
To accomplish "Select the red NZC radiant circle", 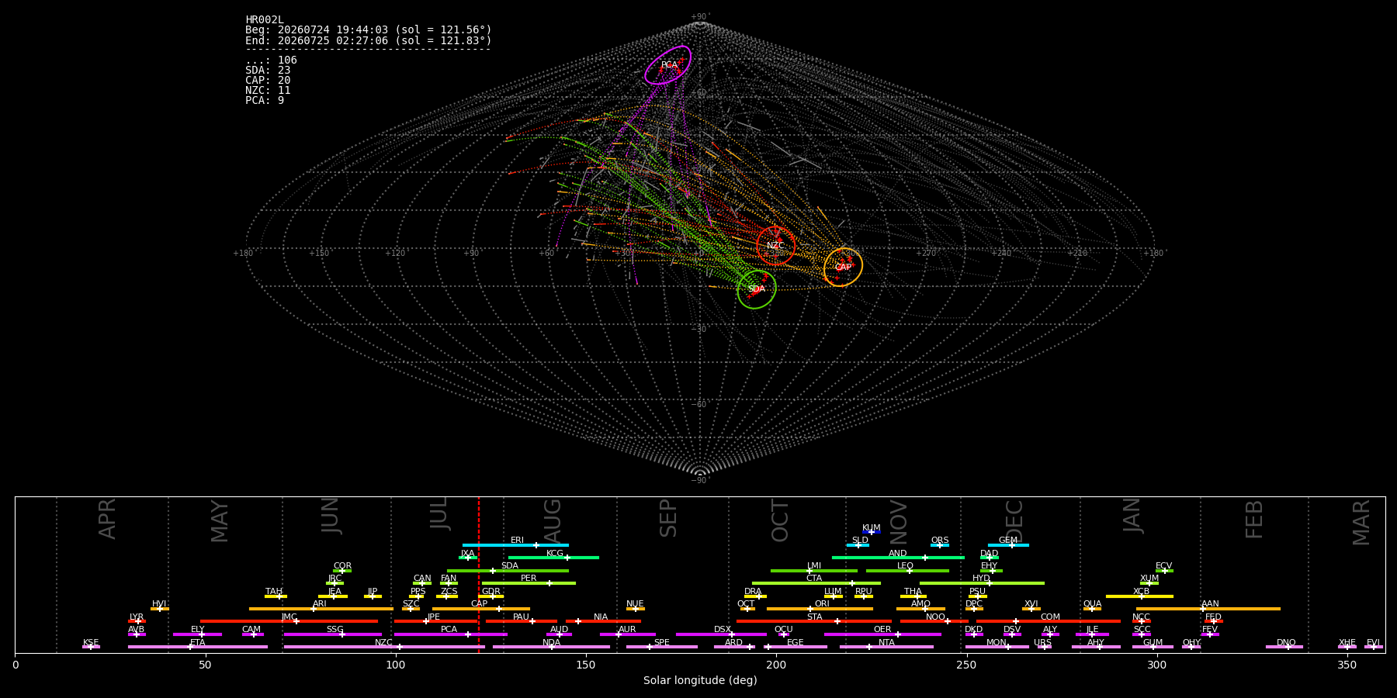I will [x=776, y=246].
